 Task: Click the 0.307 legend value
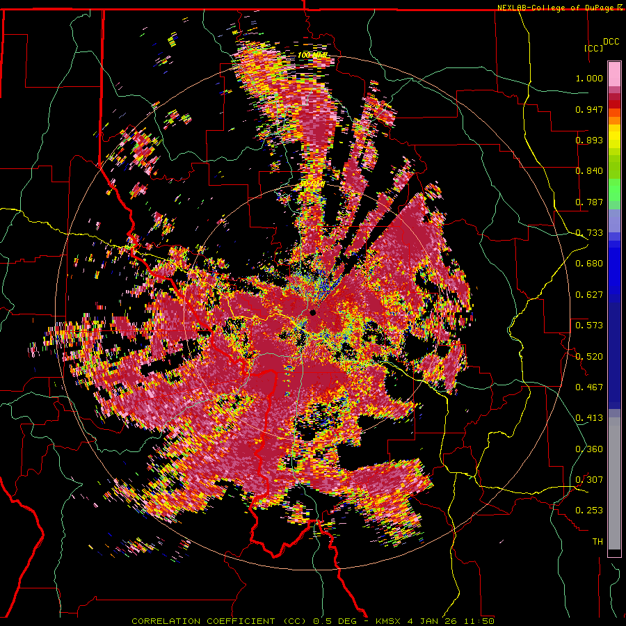(589, 479)
